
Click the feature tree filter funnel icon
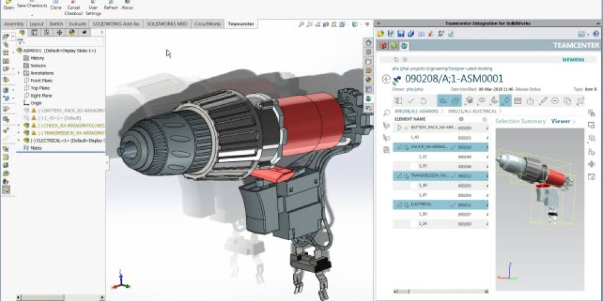(21, 42)
